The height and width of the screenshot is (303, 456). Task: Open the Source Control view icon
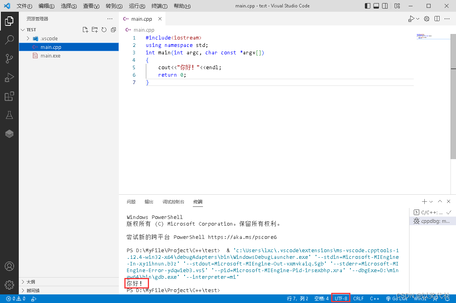(x=9, y=59)
